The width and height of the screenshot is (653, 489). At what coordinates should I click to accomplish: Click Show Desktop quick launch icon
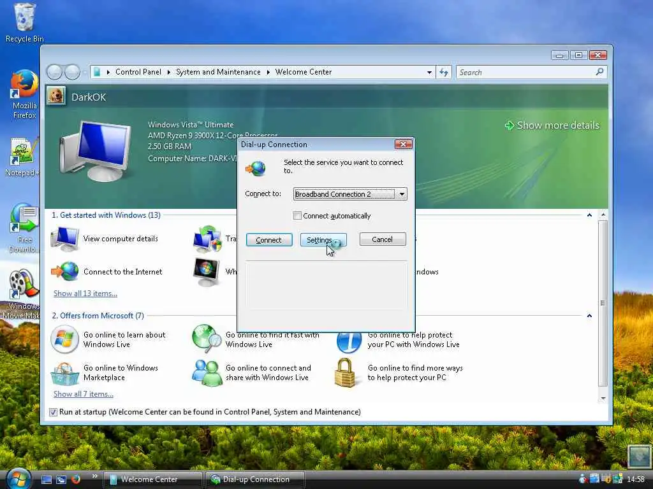click(x=47, y=479)
